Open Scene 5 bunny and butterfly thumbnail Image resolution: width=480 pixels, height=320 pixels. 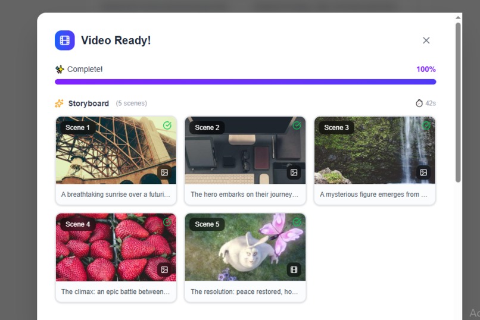pyautogui.click(x=245, y=247)
